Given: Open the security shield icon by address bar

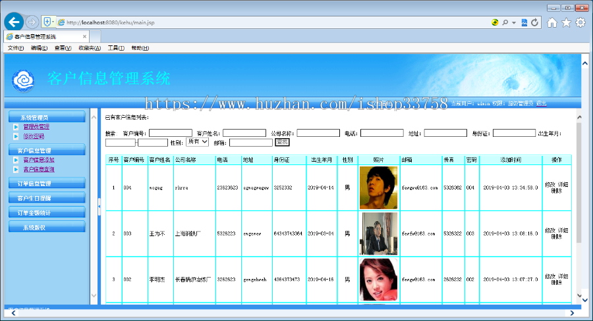Looking at the screenshot, I should [47, 22].
